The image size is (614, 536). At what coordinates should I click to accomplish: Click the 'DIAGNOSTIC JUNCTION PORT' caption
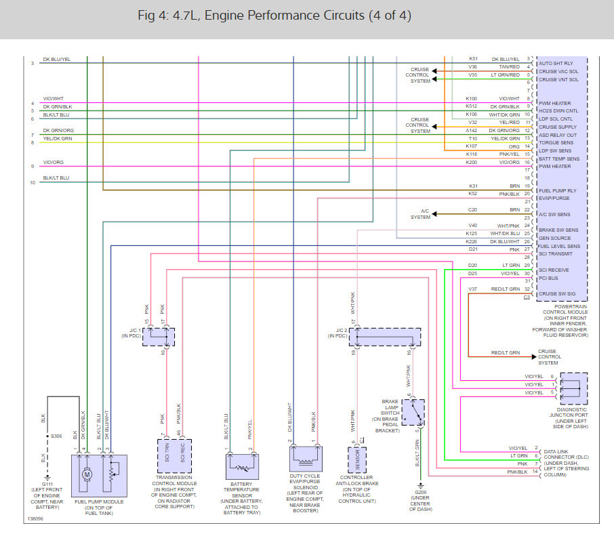click(x=569, y=412)
